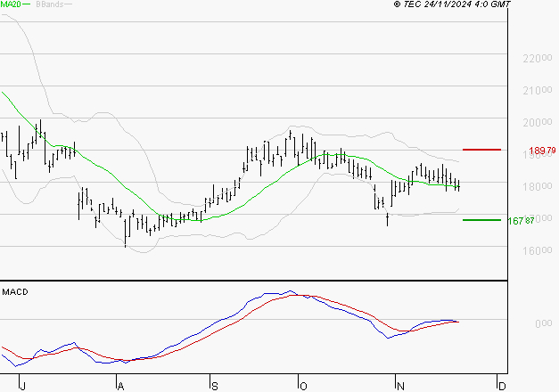The height and width of the screenshot is (392, 559).
Task: Click the green 167.87 support value
Action: 521,221
